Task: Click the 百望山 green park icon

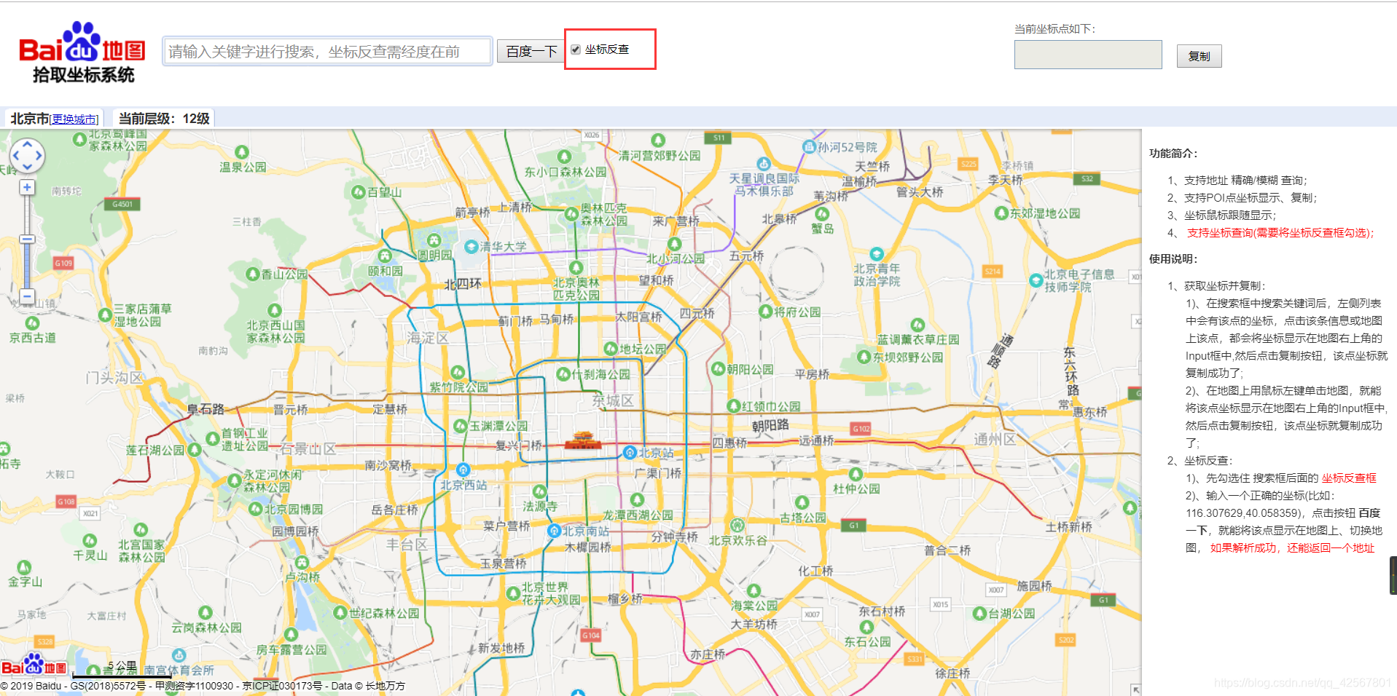Action: coord(358,192)
